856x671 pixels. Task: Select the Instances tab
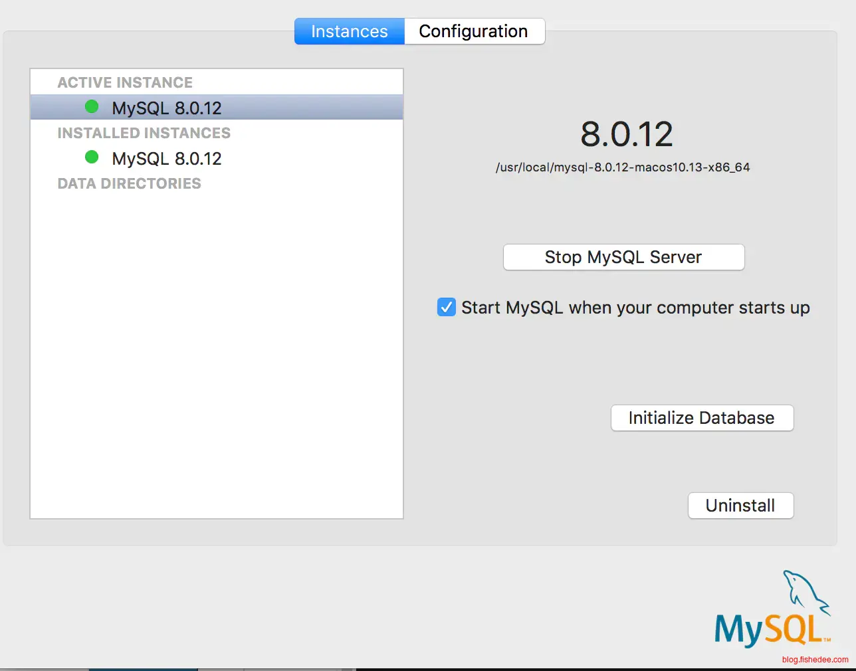[350, 31]
